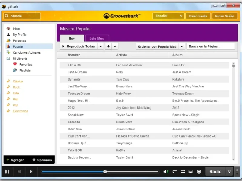Click the gShark title bar icon
The width and height of the screenshot is (242, 181).
4,6
